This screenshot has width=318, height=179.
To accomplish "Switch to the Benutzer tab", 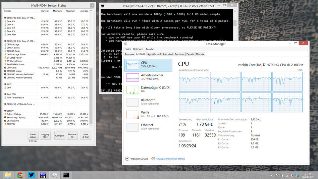I will click(x=180, y=54).
